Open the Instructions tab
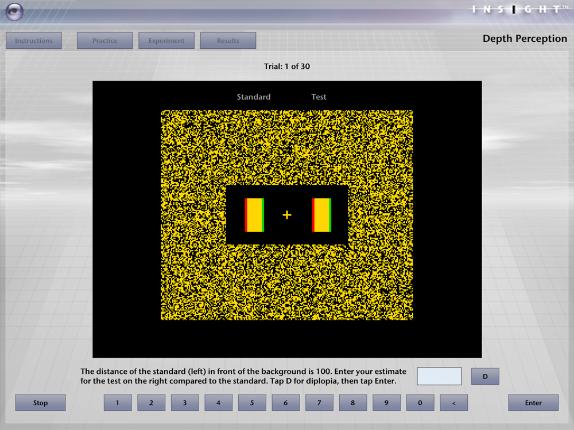 tap(34, 41)
